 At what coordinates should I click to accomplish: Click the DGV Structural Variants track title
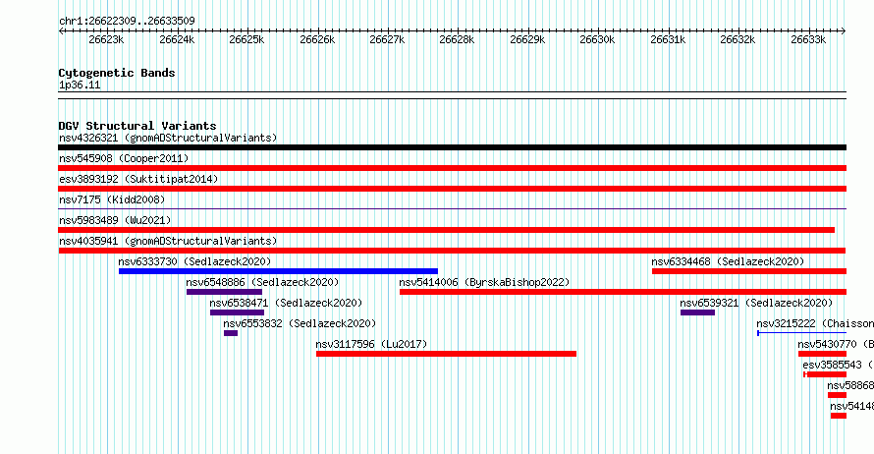[137, 126]
